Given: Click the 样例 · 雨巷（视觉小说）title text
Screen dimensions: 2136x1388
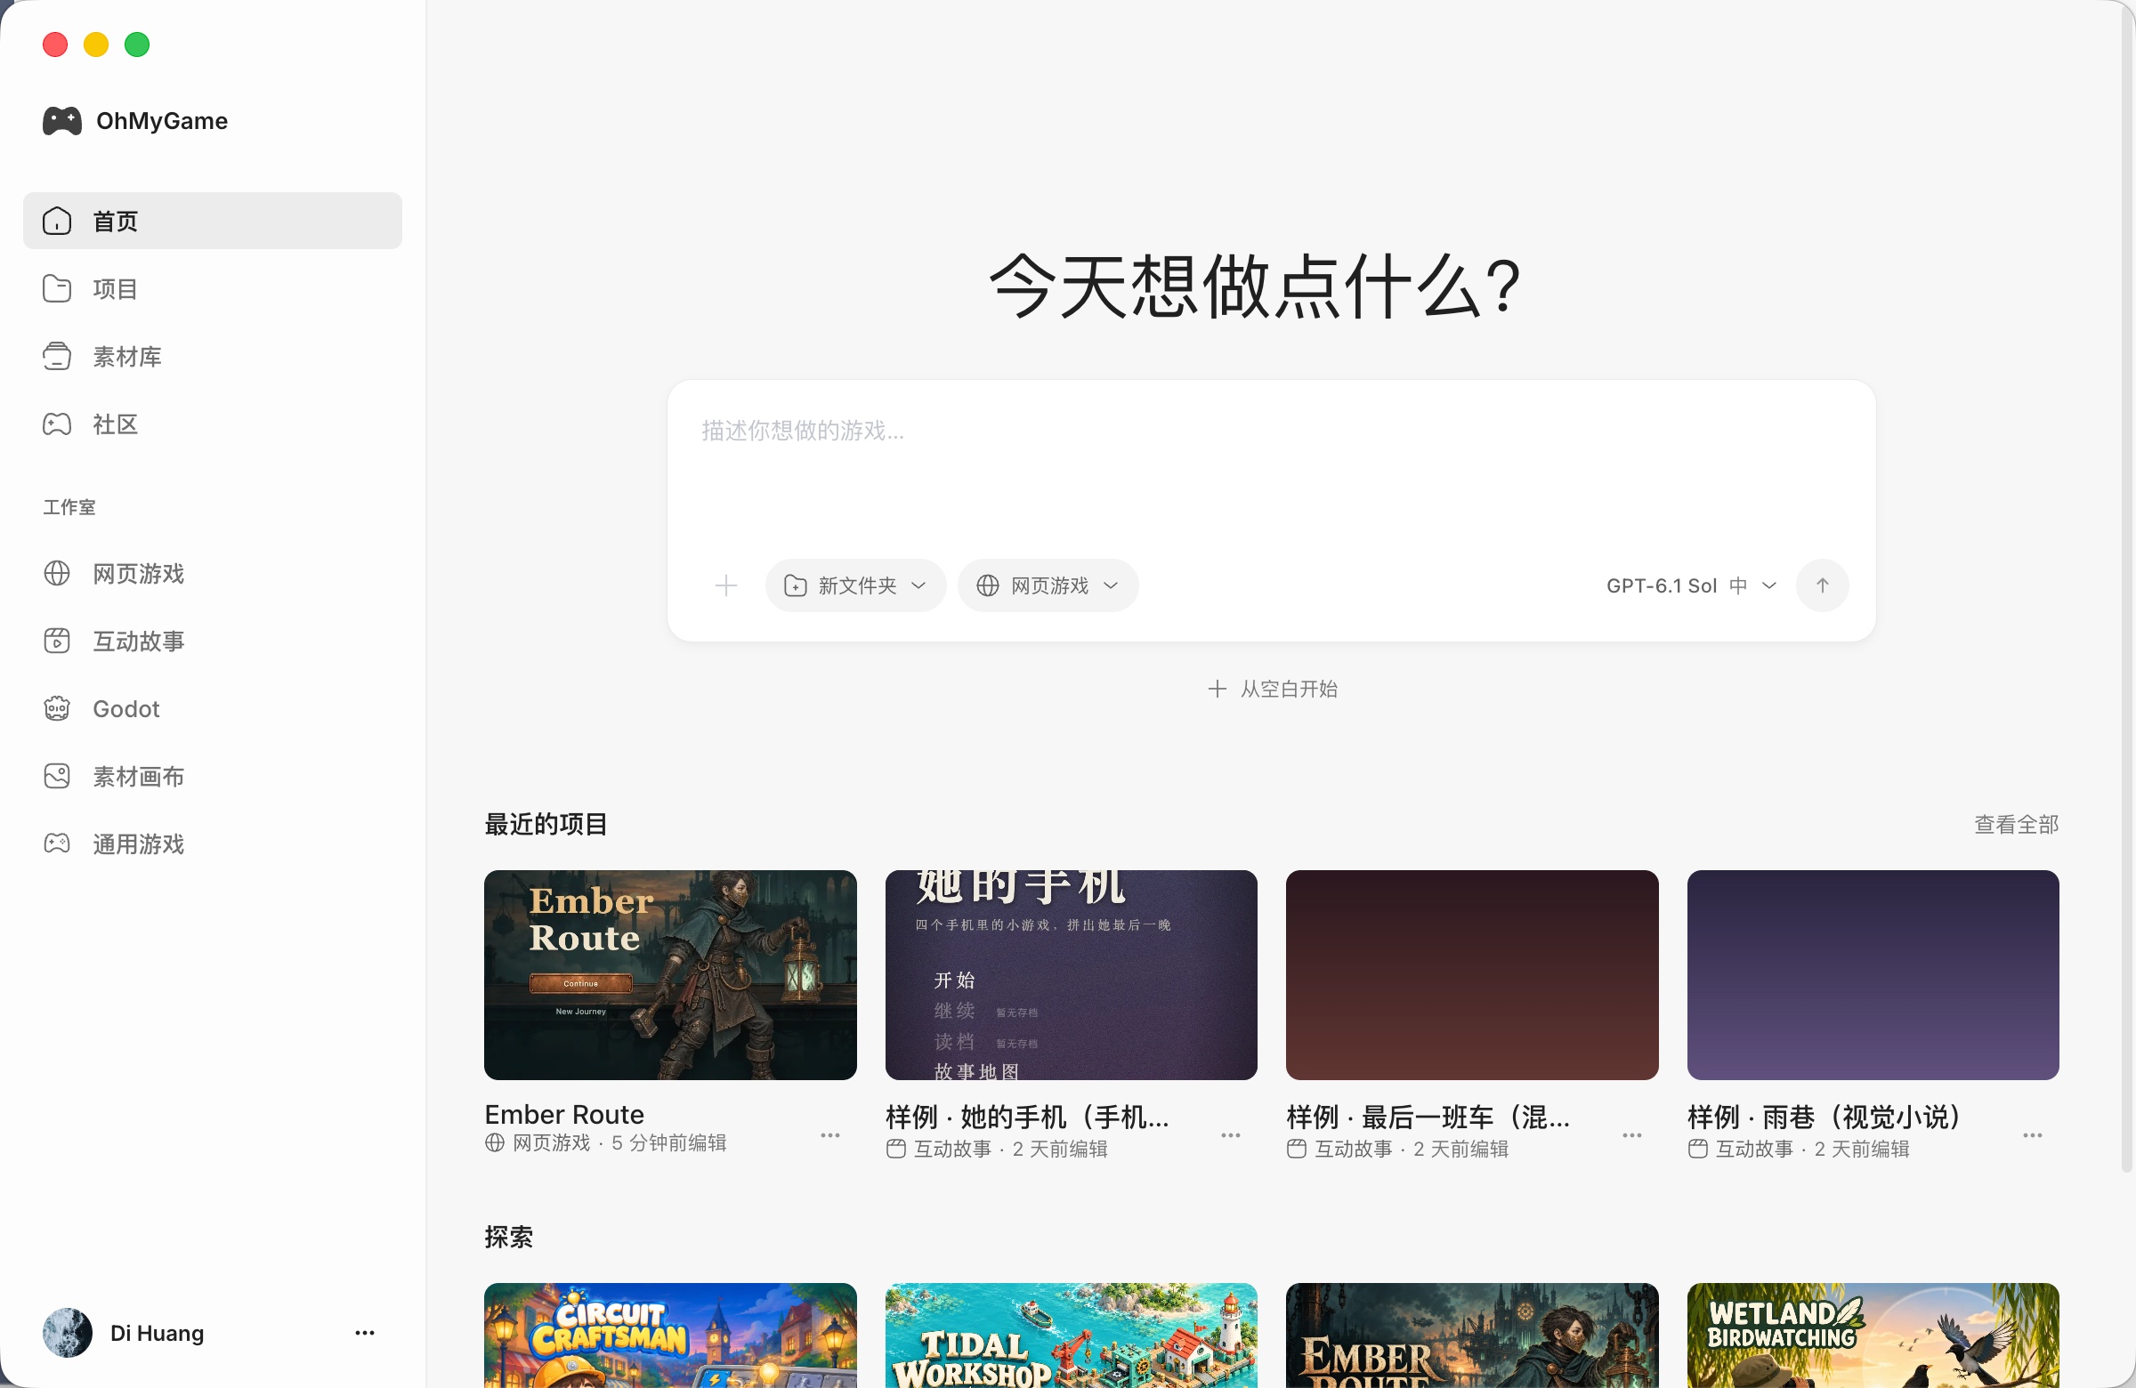Looking at the screenshot, I should (1825, 1117).
